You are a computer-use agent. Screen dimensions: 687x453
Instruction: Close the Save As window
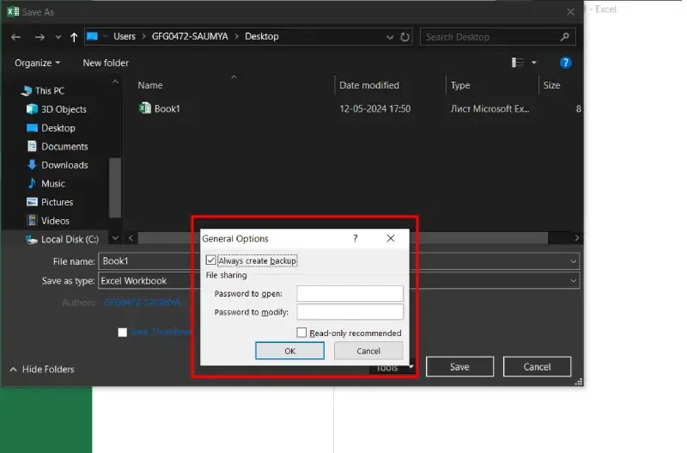(x=570, y=12)
